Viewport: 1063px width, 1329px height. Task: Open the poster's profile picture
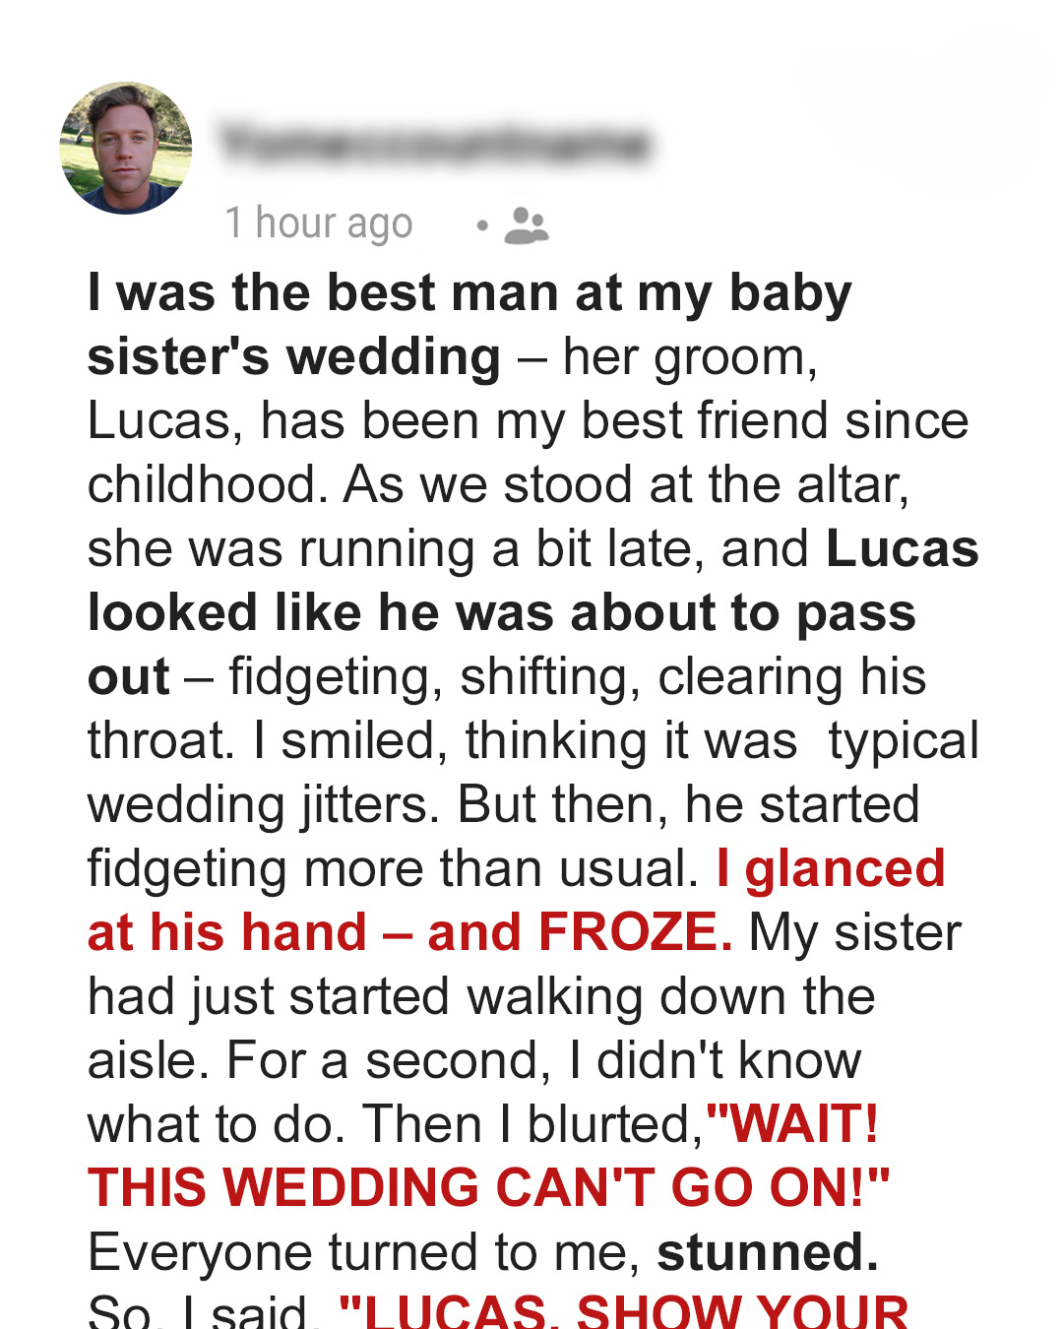(x=126, y=148)
